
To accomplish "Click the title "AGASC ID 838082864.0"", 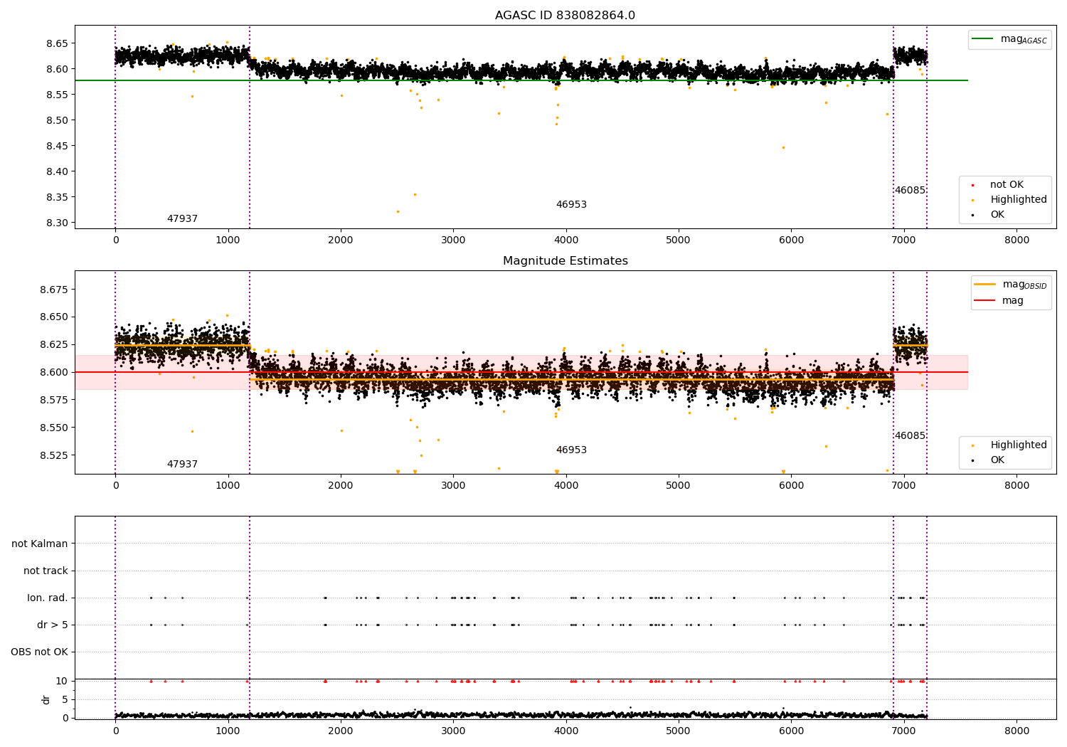I will click(565, 16).
